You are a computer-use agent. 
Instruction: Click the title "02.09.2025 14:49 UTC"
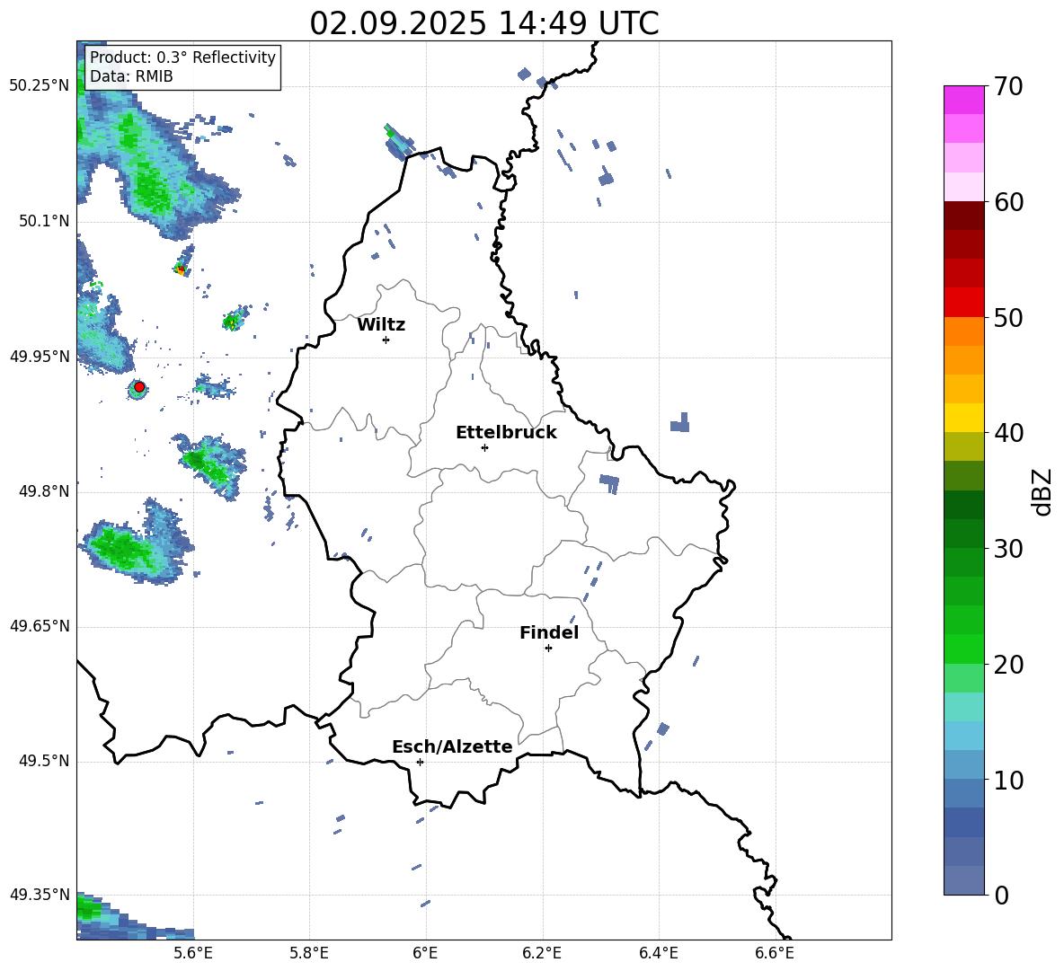[483, 23]
